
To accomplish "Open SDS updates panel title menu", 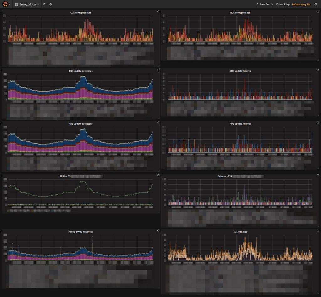I will point(240,232).
